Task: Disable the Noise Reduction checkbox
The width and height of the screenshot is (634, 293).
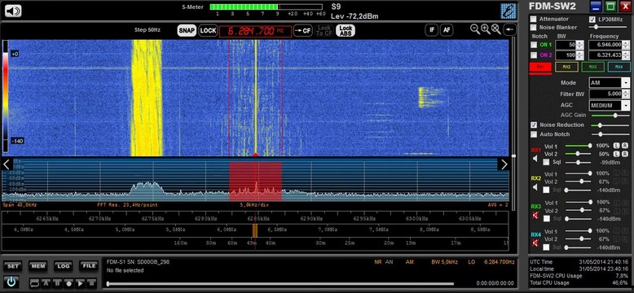Action: [534, 125]
